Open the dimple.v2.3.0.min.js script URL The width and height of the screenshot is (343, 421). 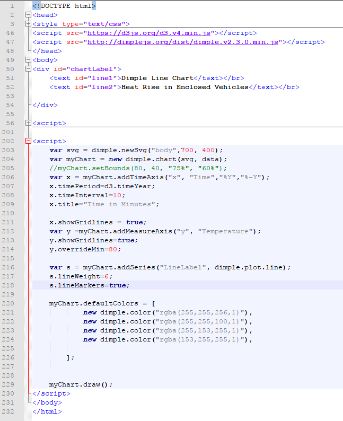(183, 42)
